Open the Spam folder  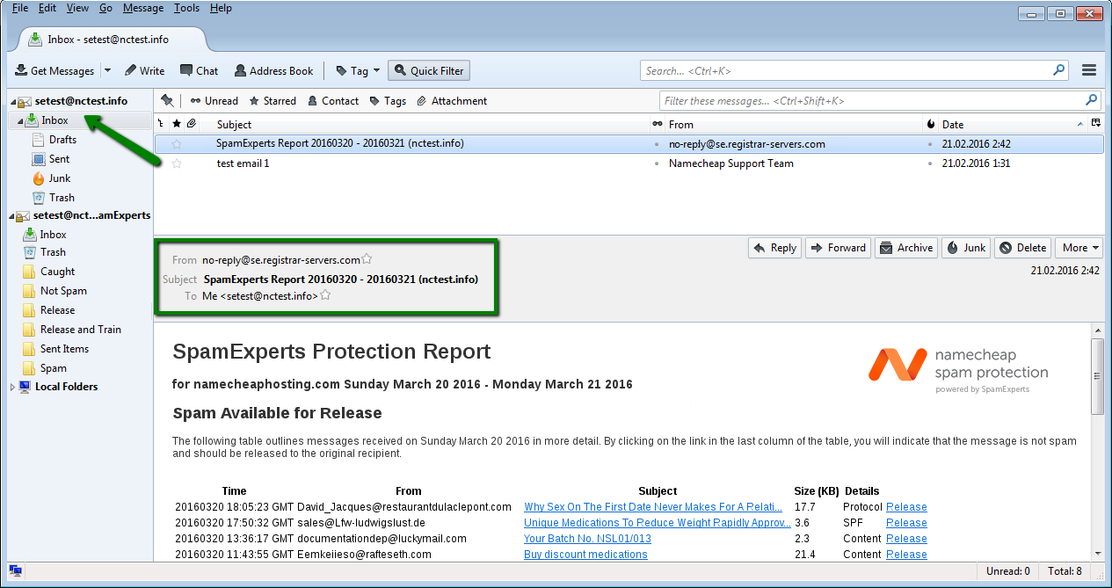pos(53,368)
